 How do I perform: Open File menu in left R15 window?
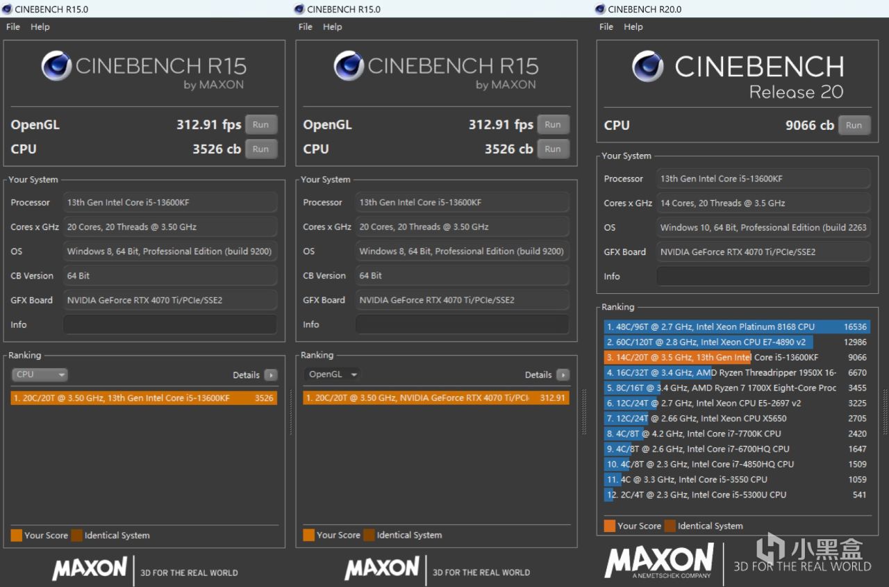[x=13, y=27]
